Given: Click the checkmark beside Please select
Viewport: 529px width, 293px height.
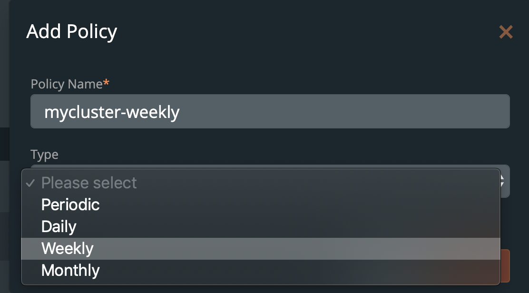Looking at the screenshot, I should coord(31,183).
